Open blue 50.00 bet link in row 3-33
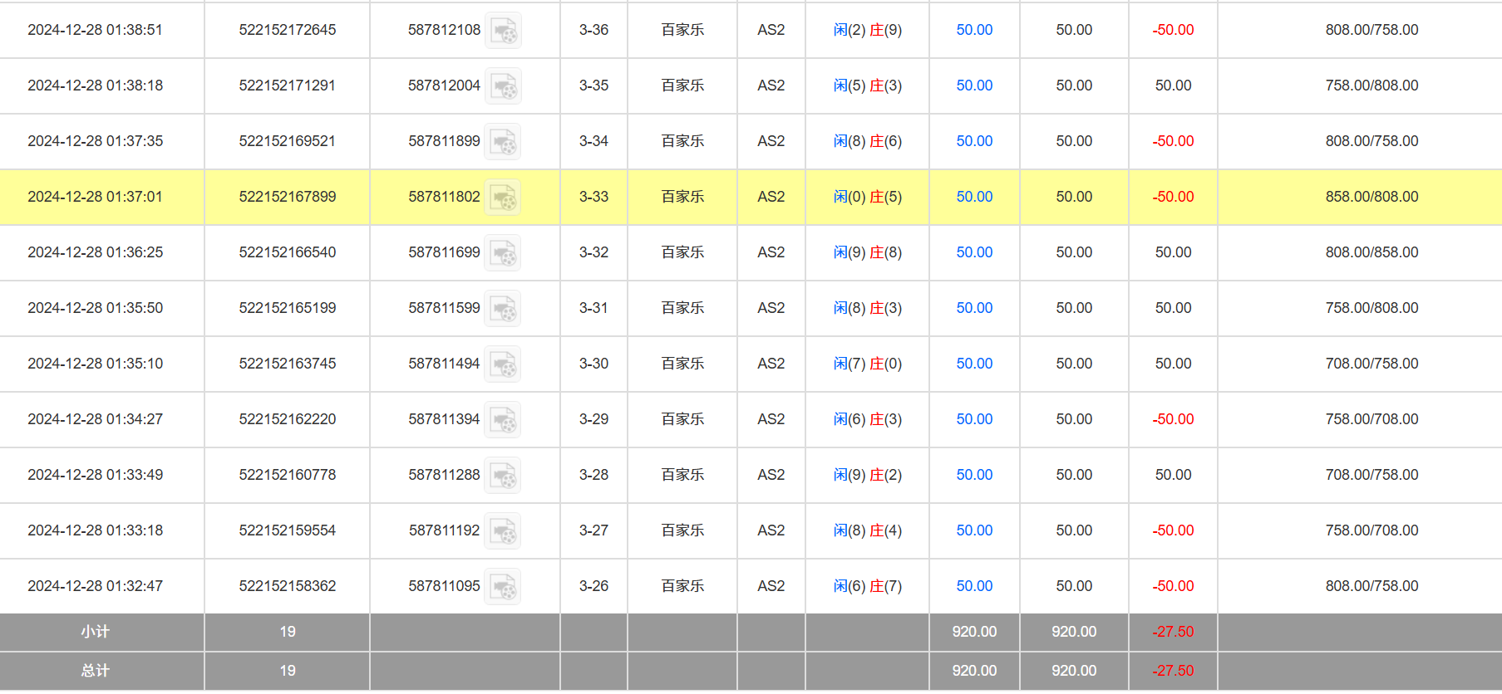1502x694 pixels. coord(974,197)
